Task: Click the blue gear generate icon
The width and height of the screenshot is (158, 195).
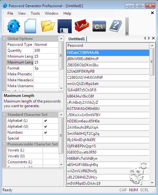Action: pyautogui.click(x=14, y=26)
